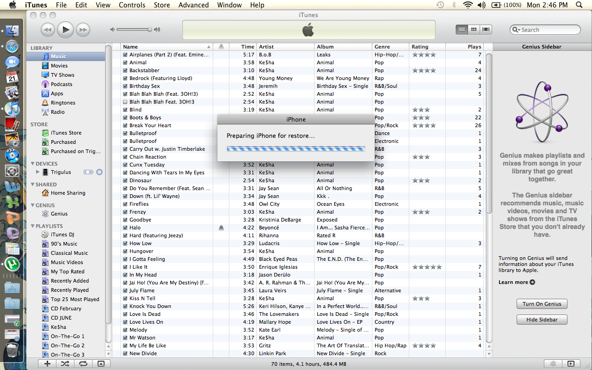Open Ringtones in the library sidebar
This screenshot has height=370, width=592.
point(63,103)
